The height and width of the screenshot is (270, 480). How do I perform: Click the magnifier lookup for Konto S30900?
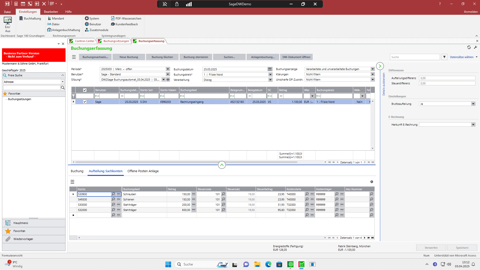[113, 194]
